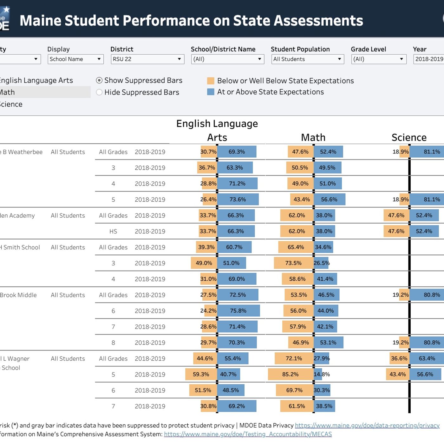
Task: Open the Year dropdown showing 2018-2019
Action: [429, 59]
